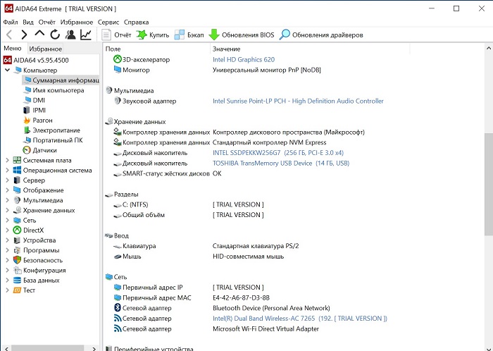Switch to the Избранное tab in side panel
This screenshot has height=351, width=493.
[46, 49]
